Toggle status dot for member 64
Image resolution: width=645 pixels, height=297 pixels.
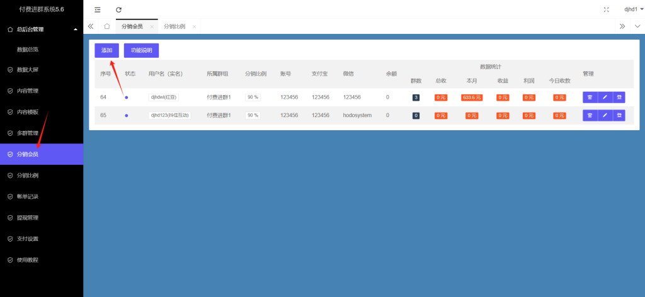127,98
